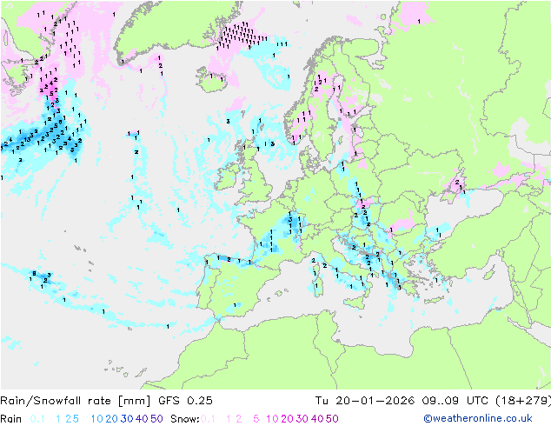
Task: Pick the Snow 30 legend value
Action: [x=302, y=419]
